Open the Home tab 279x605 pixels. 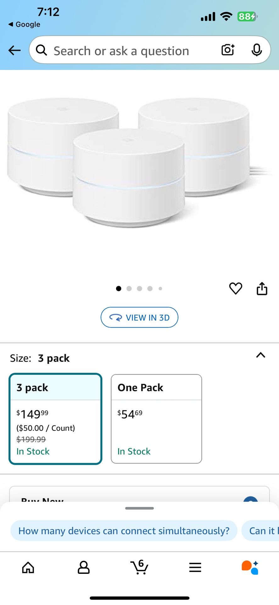pos(28,568)
